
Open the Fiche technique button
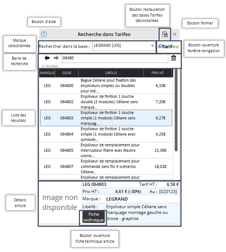click(94, 217)
